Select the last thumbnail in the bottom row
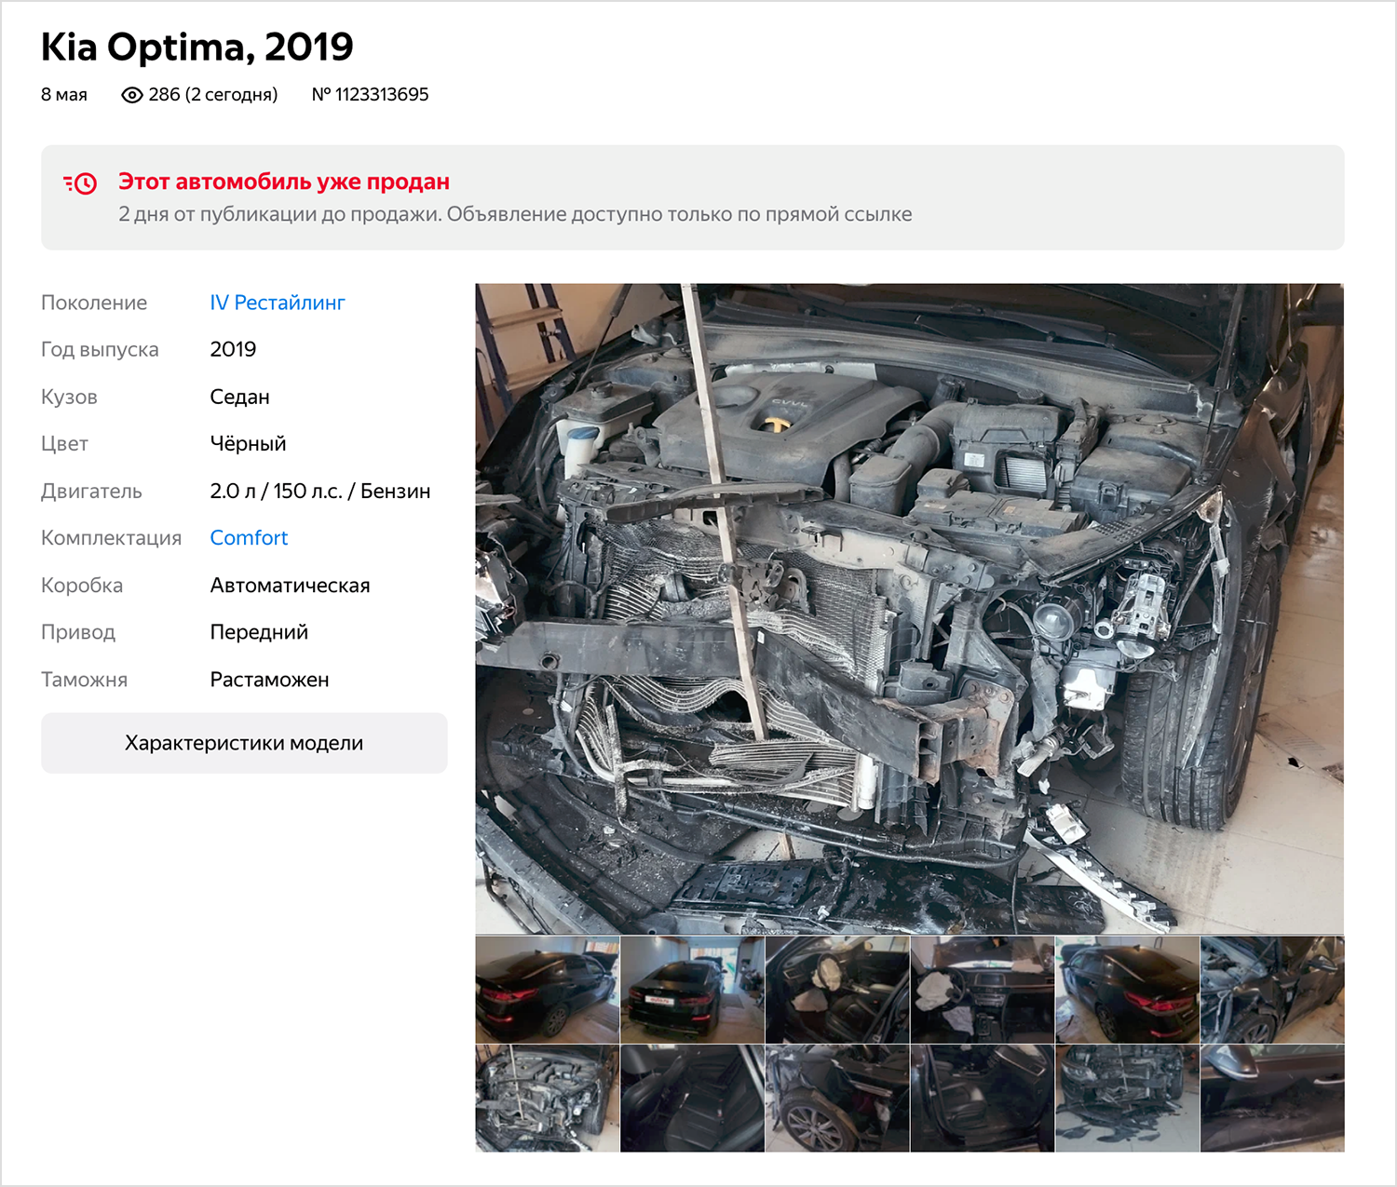 1272,1099
